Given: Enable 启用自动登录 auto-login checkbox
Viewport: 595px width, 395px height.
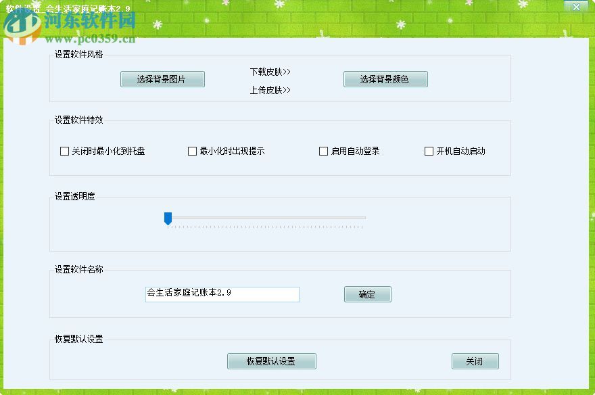Looking at the screenshot, I should 323,151.
